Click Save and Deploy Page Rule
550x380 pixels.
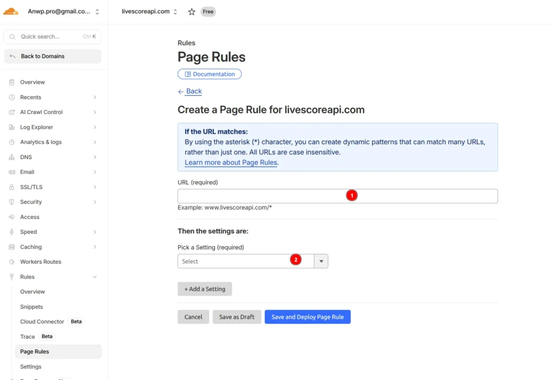tap(308, 317)
